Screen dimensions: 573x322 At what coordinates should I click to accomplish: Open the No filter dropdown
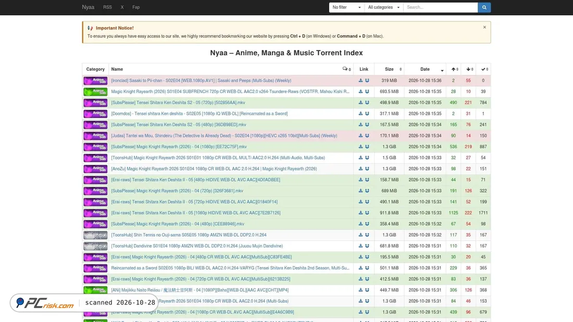(346, 7)
